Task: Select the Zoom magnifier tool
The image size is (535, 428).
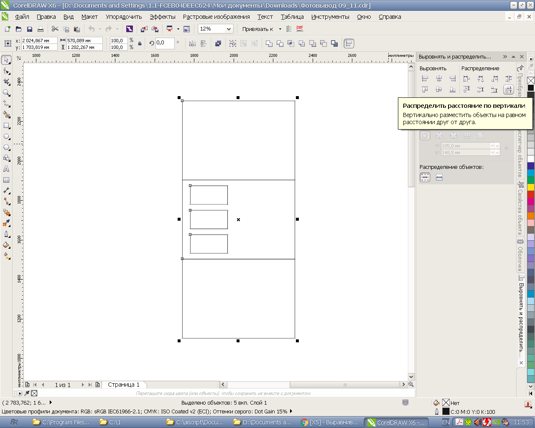Action: coord(6,93)
